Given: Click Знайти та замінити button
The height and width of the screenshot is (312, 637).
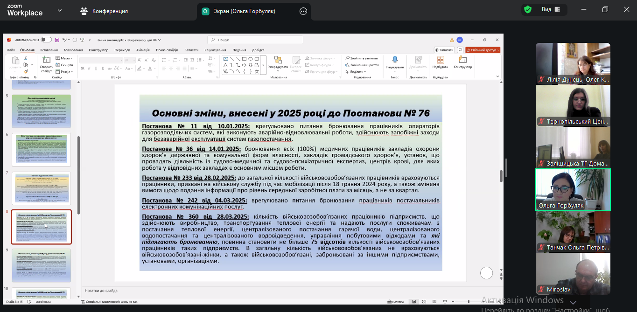Looking at the screenshot, I should point(362,58).
